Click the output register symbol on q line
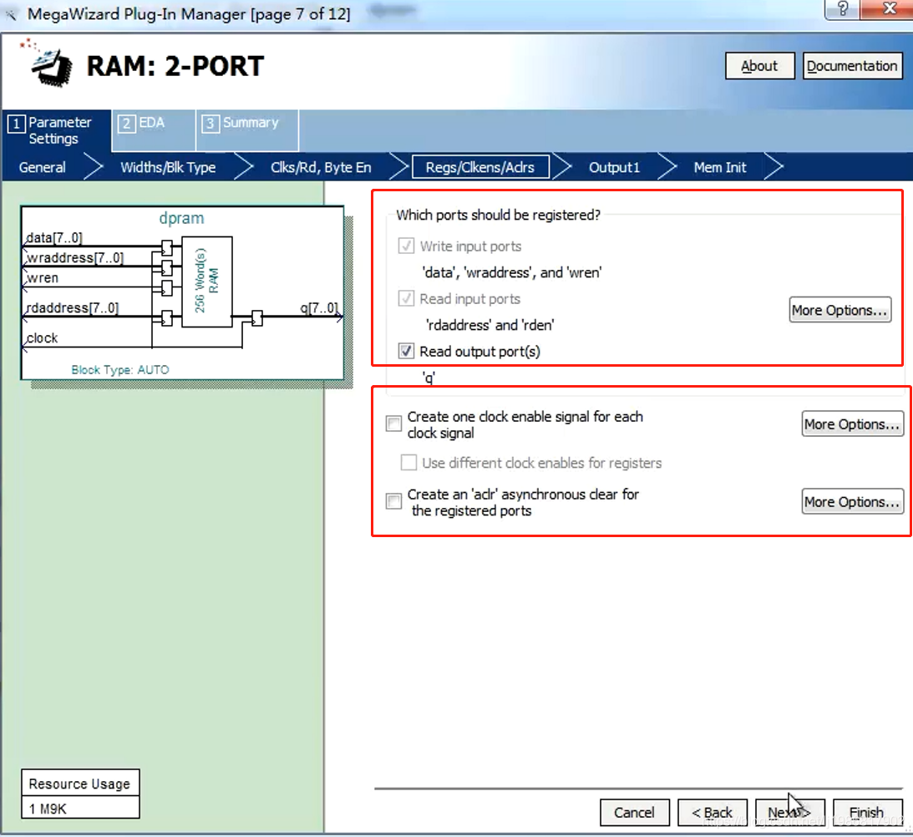The image size is (913, 837). (x=256, y=318)
